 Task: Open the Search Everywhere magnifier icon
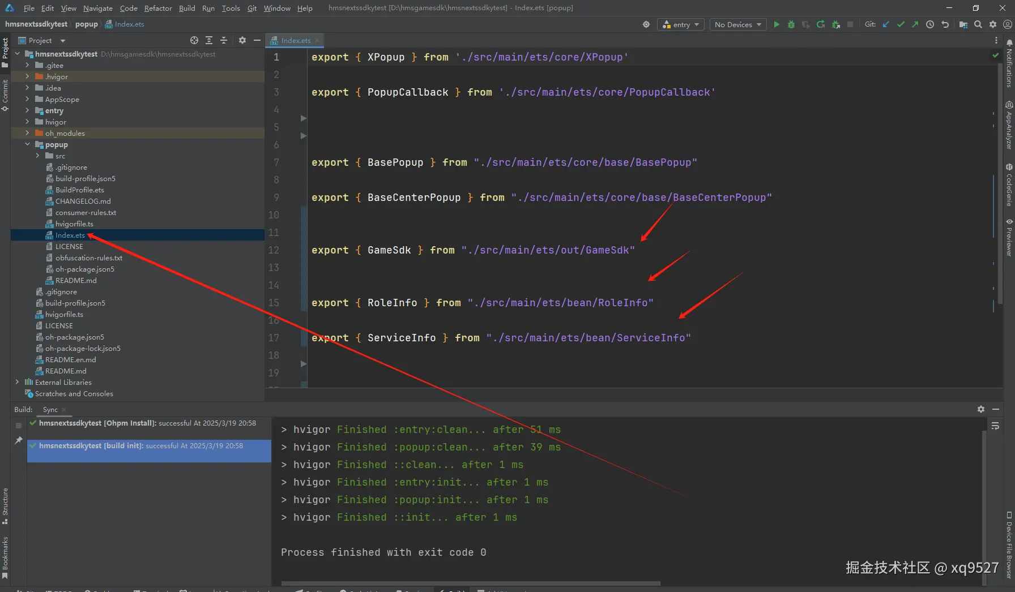point(978,24)
